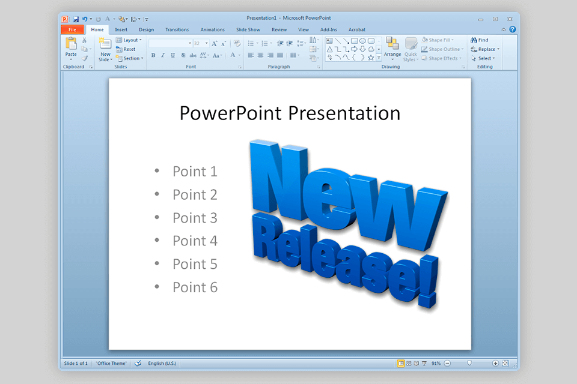Toggle Bold formatting
Viewport: 577px width, 384px height.
(x=153, y=55)
